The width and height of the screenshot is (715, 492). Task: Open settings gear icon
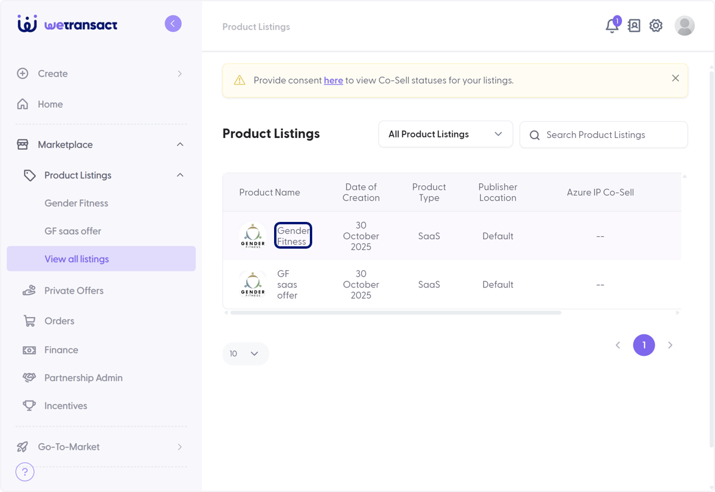[x=656, y=26]
